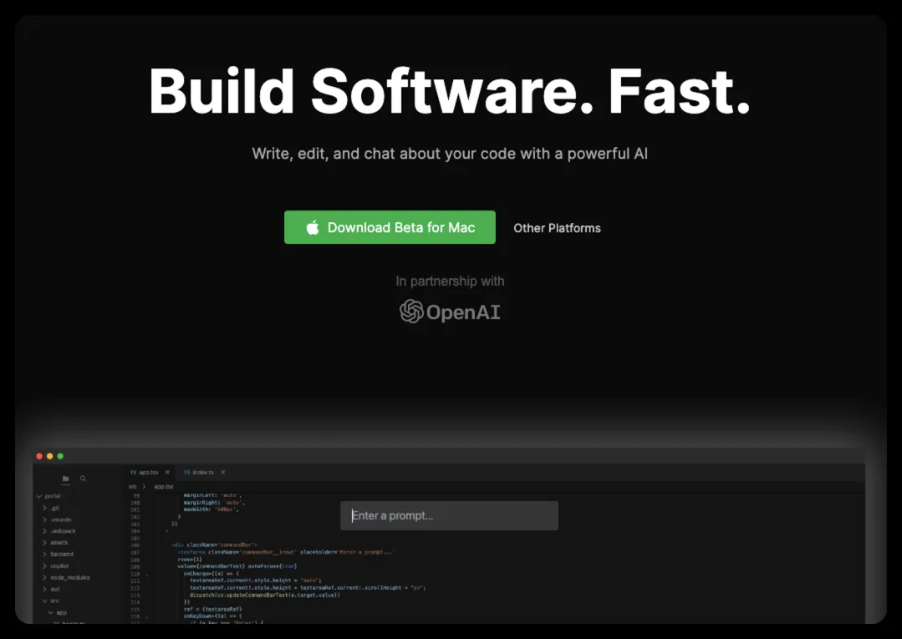Select the app.tsx breadcrumb segment
The height and width of the screenshot is (639, 902).
[x=164, y=486]
